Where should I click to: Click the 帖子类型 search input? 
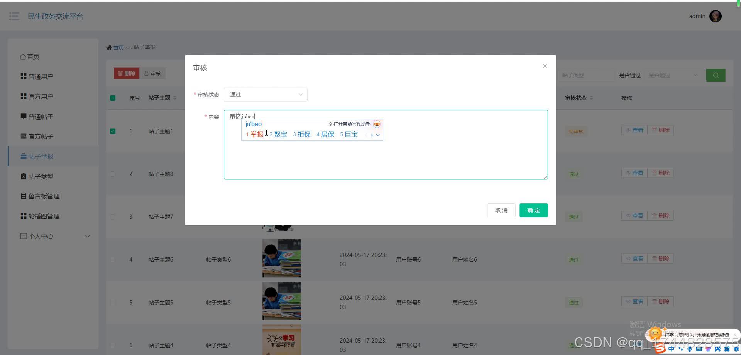[586, 75]
